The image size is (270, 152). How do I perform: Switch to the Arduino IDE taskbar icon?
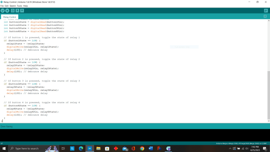[x=90, y=148]
